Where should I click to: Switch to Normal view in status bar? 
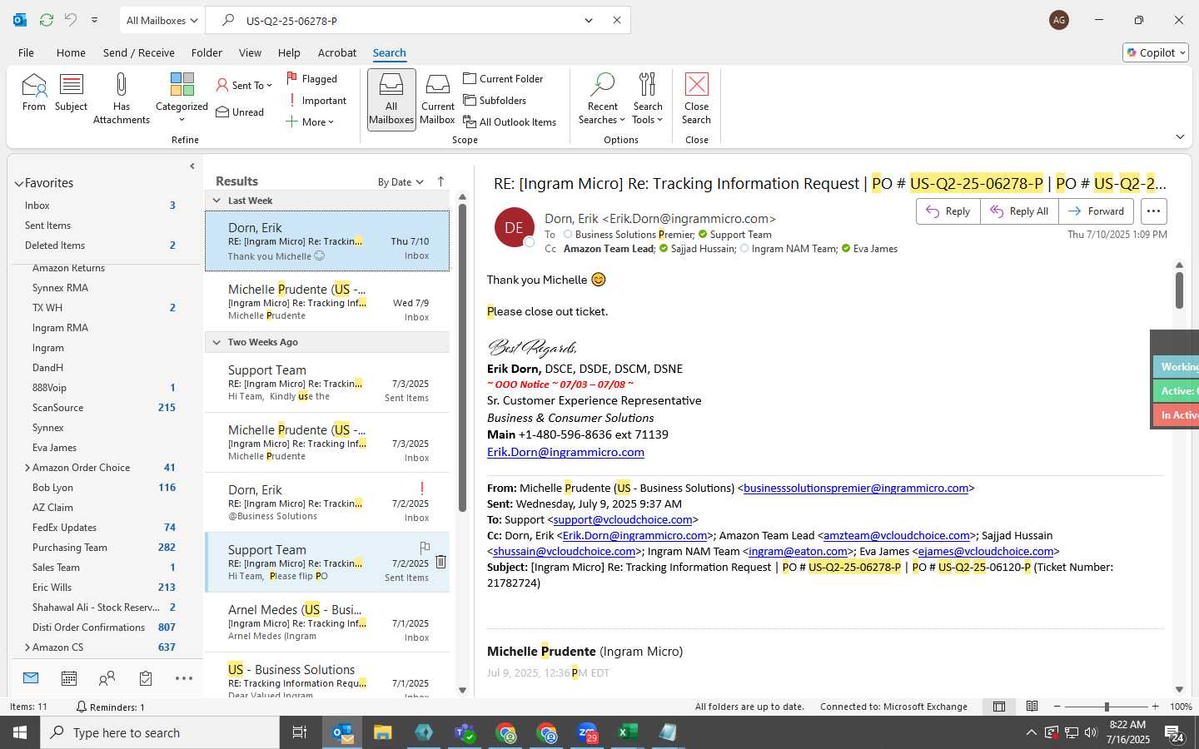(x=999, y=707)
